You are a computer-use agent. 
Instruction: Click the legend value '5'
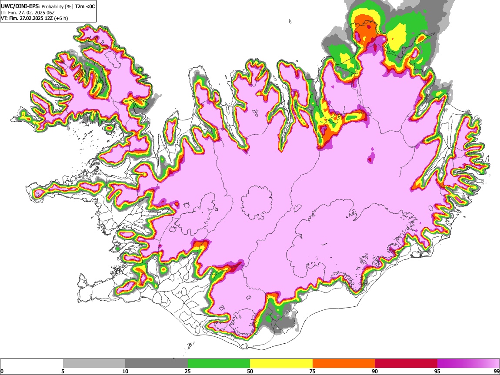63,371
